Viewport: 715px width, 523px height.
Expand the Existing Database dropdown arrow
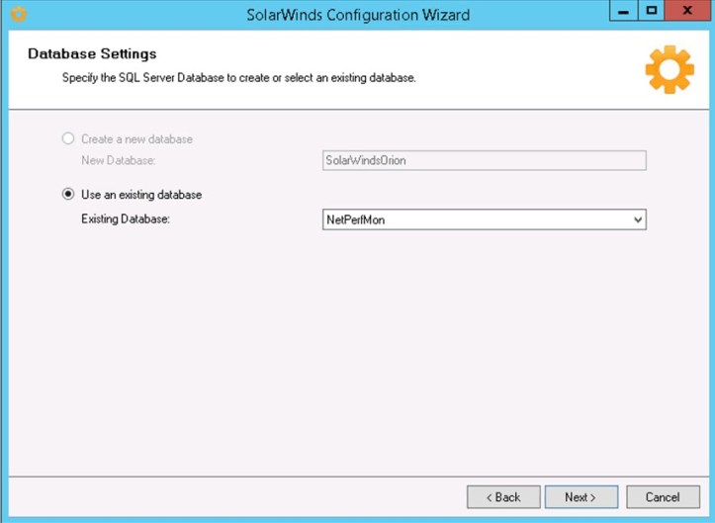(637, 220)
